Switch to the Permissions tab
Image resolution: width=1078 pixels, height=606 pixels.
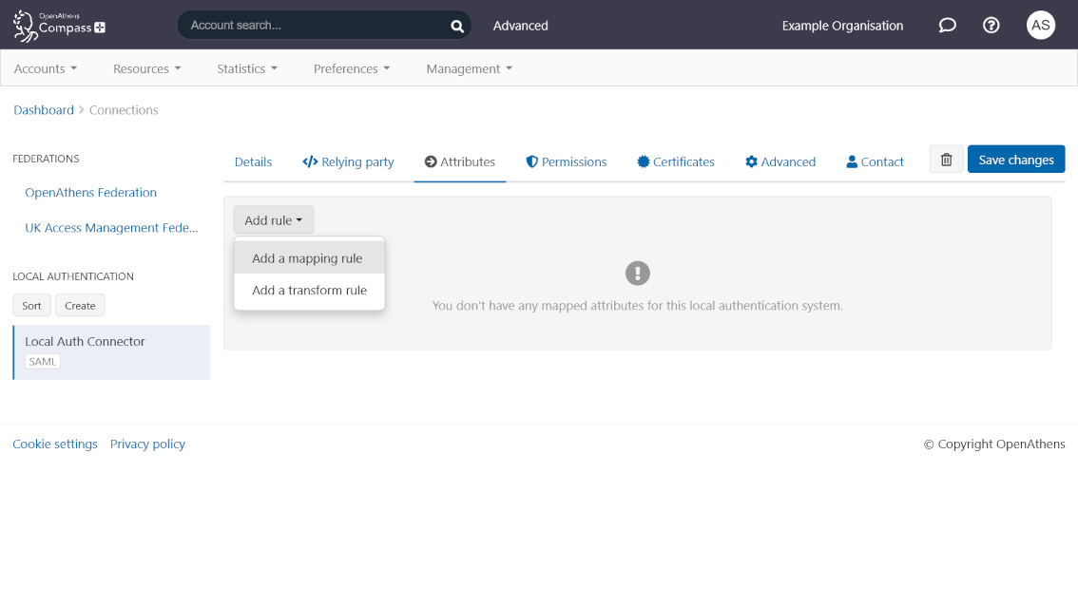[x=566, y=162]
